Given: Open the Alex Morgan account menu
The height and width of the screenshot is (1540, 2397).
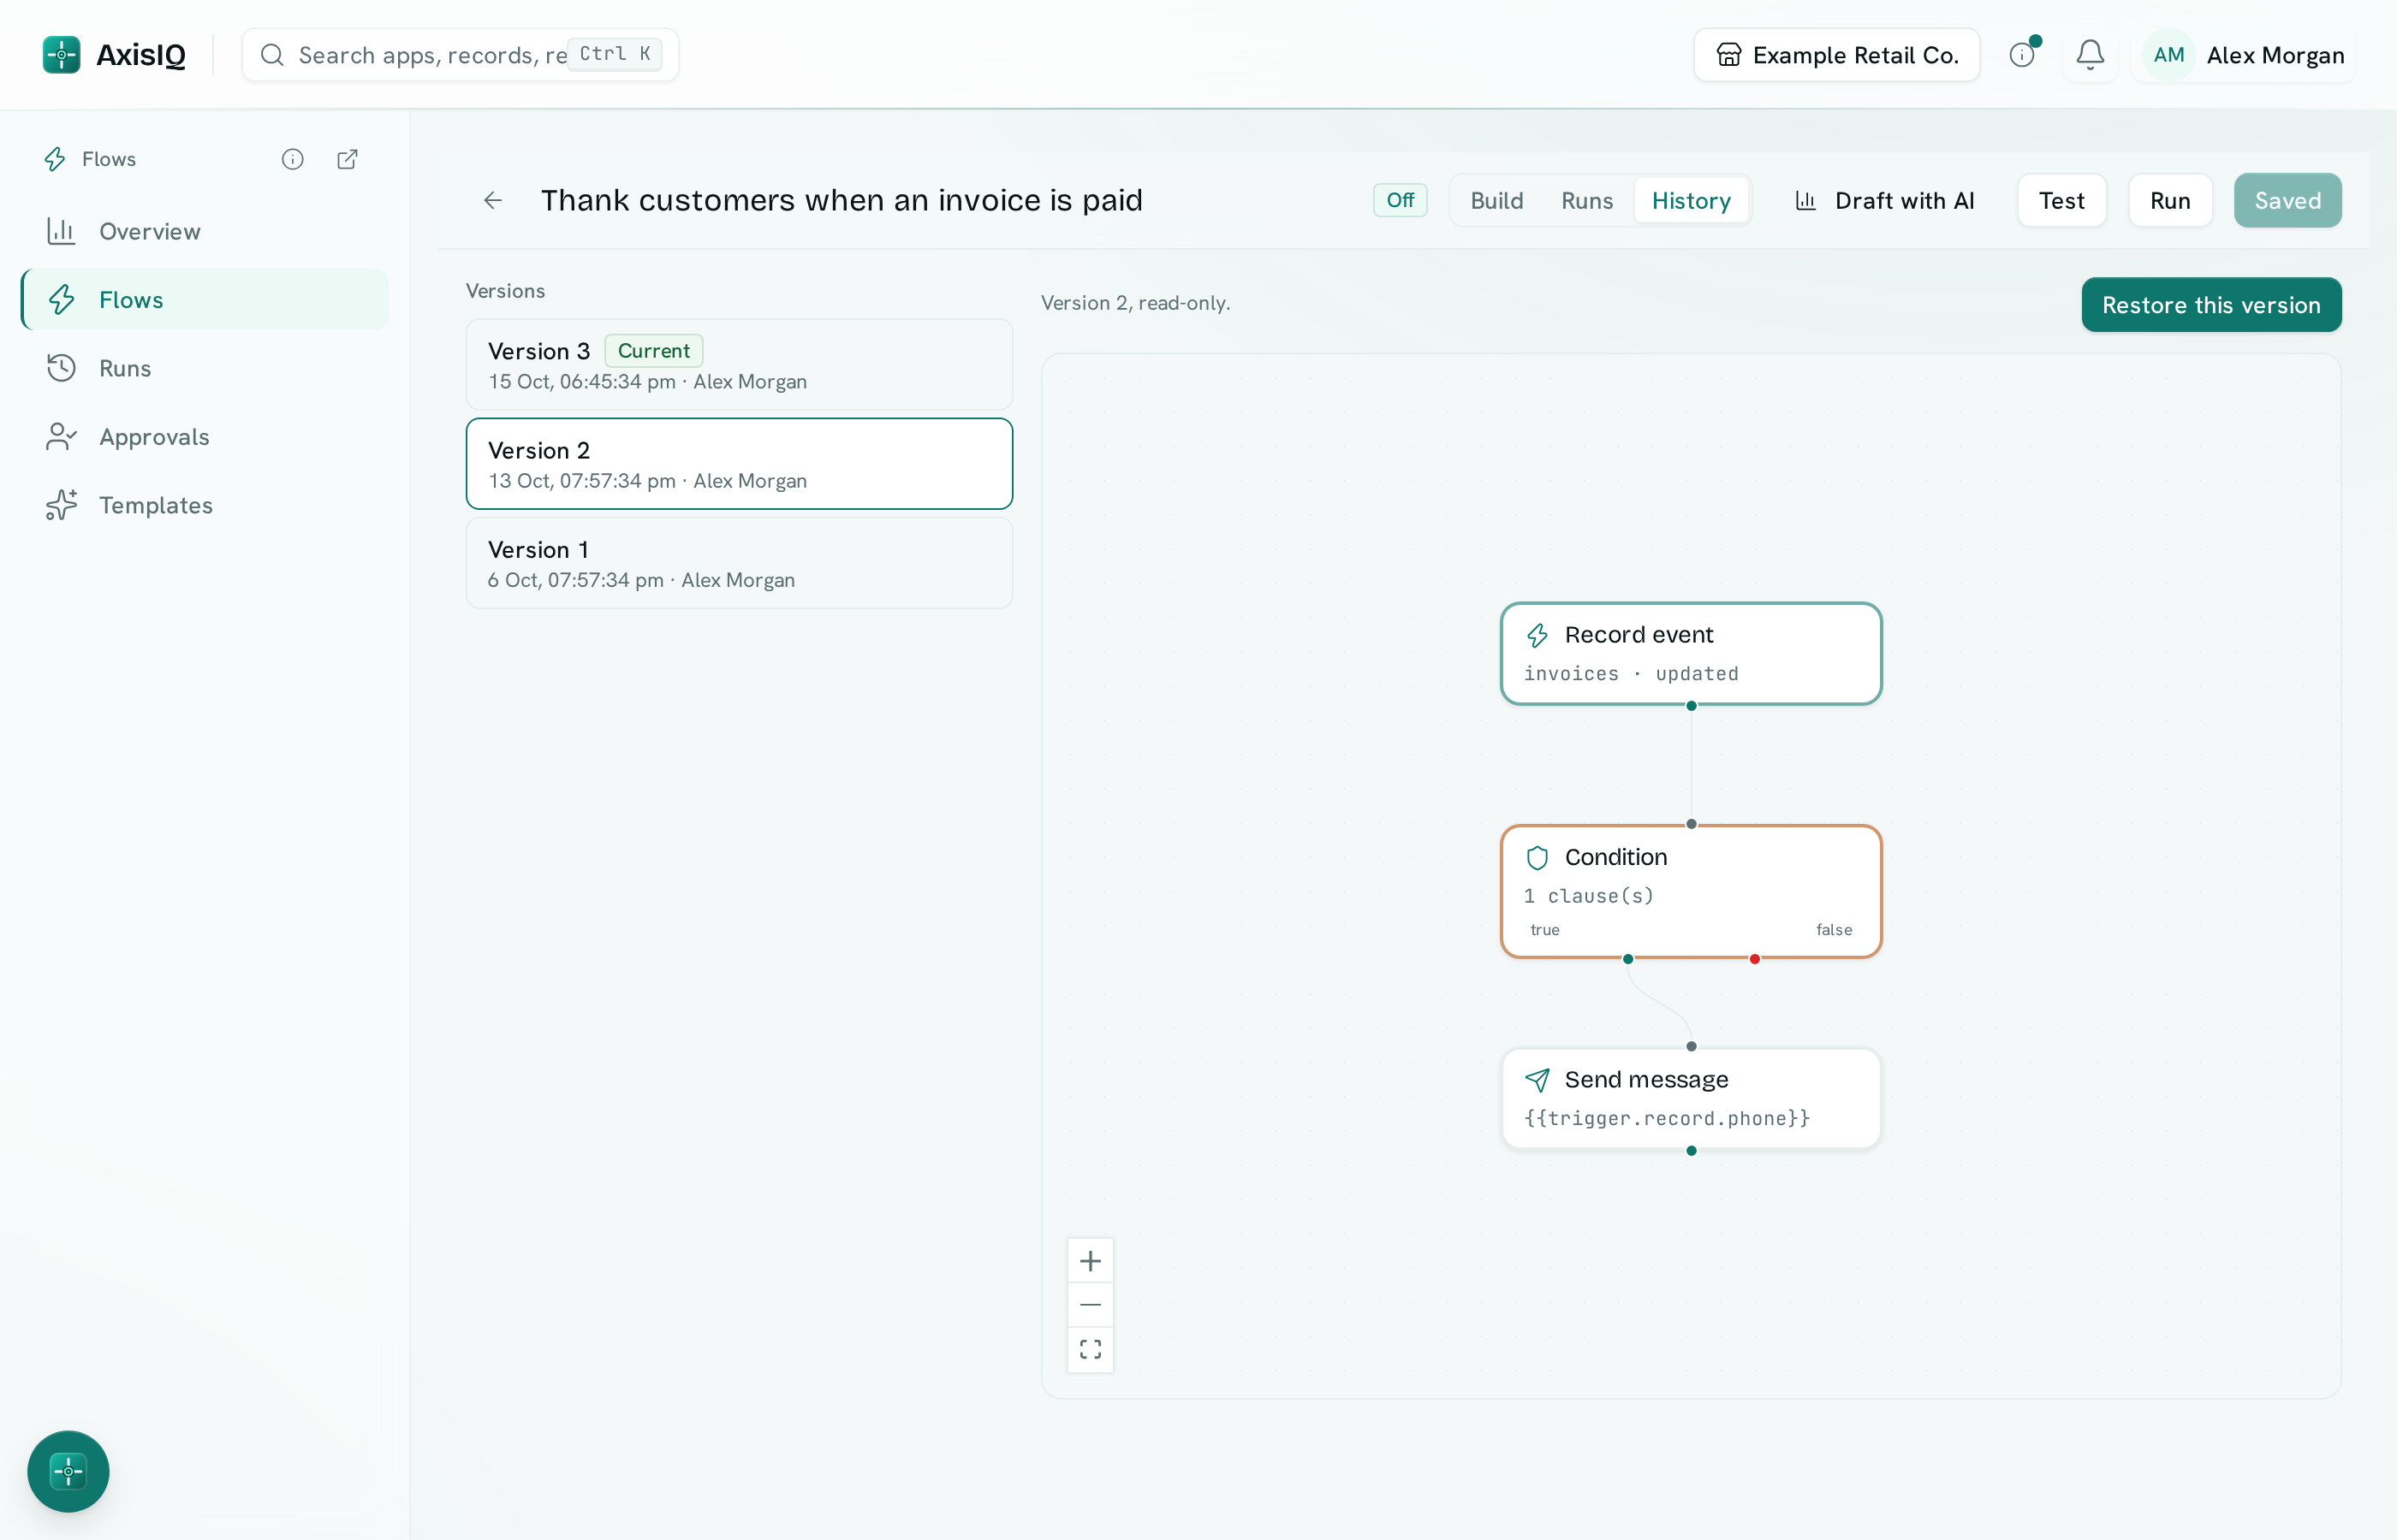Looking at the screenshot, I should pos(2245,55).
